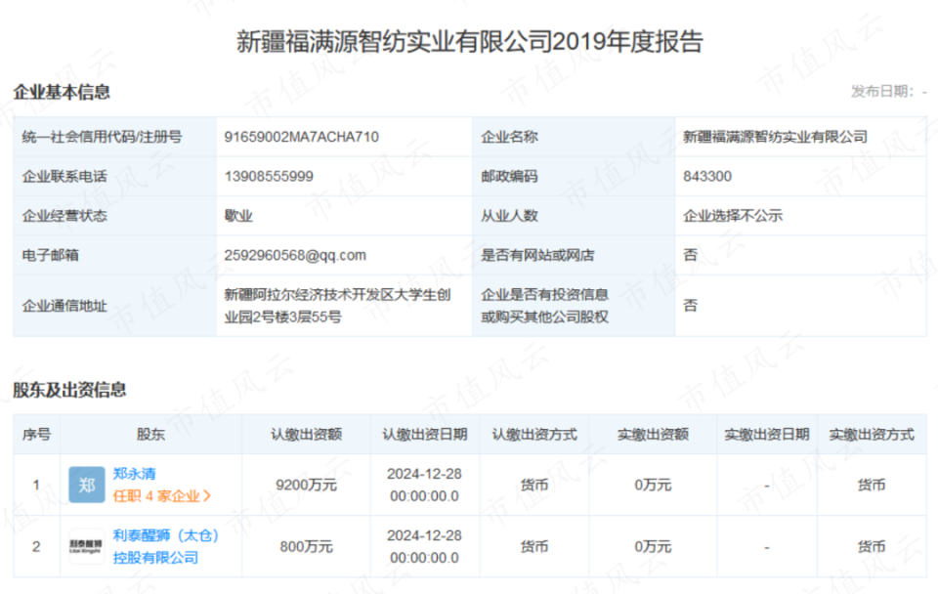
Task: Expand 任职 4 家企业 for 郑永清
Action: (x=156, y=496)
